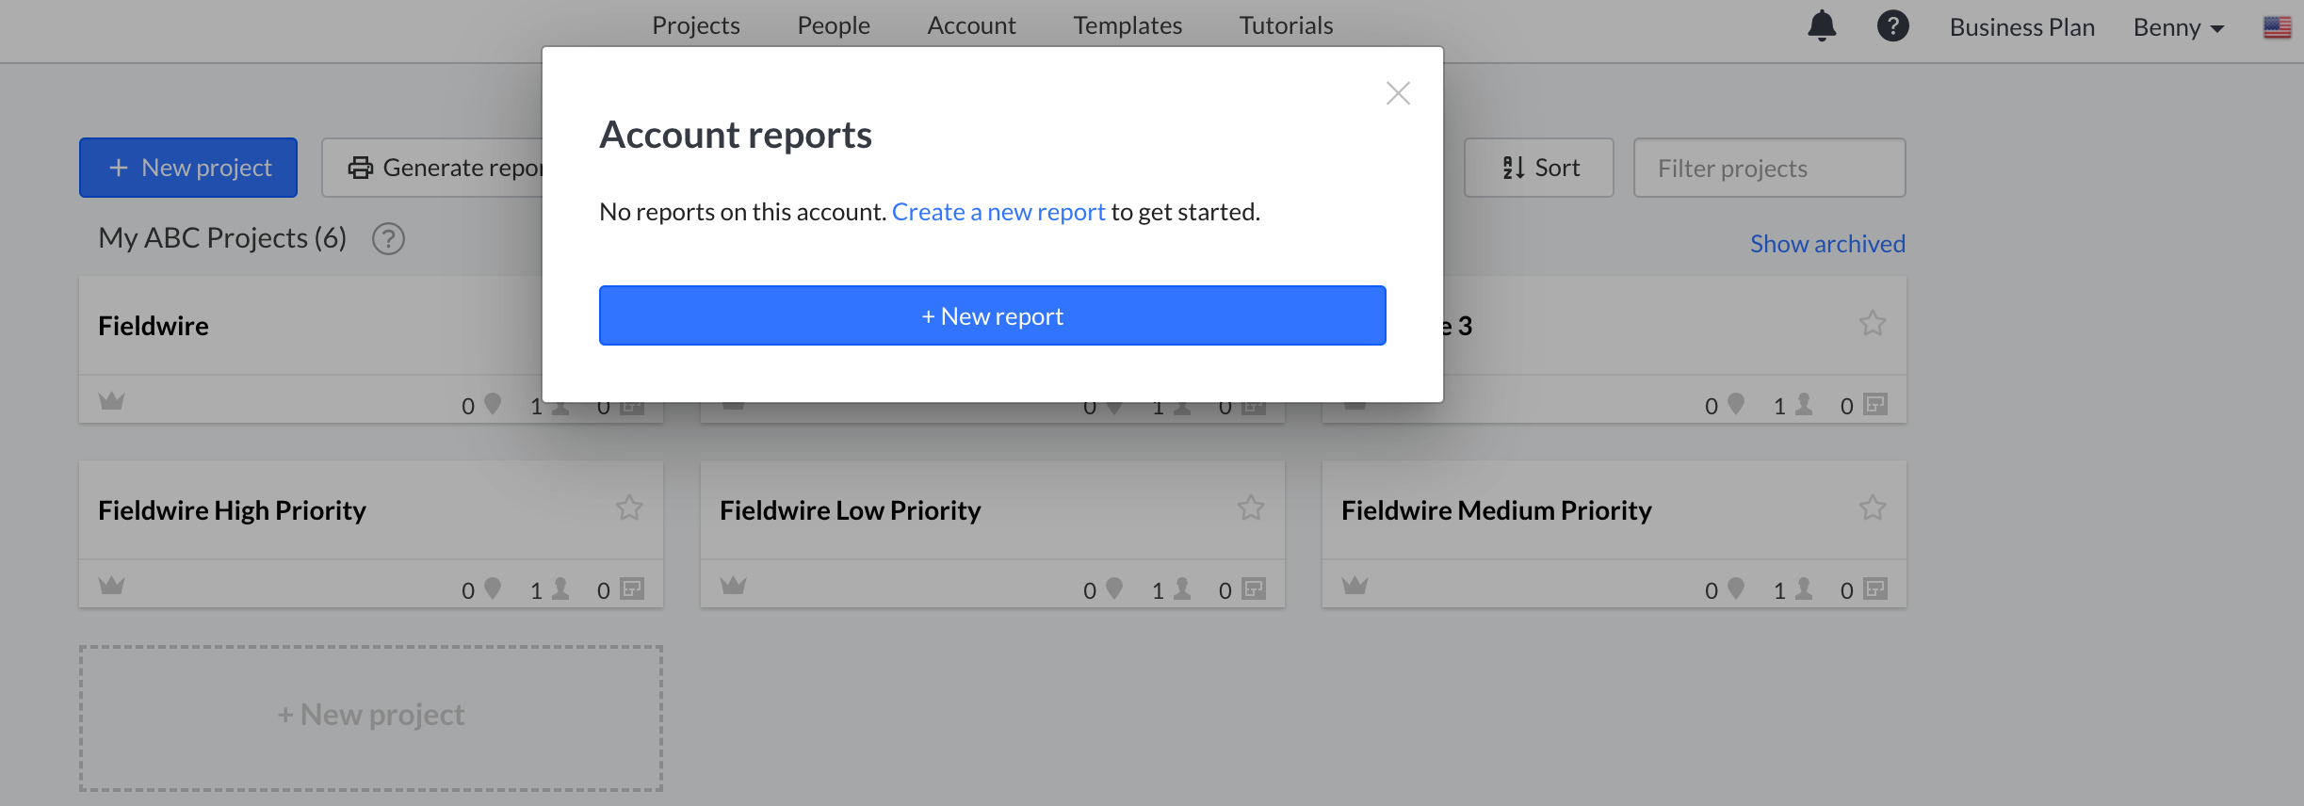This screenshot has width=2304, height=806.
Task: Star the Fieldwire High Priority project
Action: tap(629, 508)
